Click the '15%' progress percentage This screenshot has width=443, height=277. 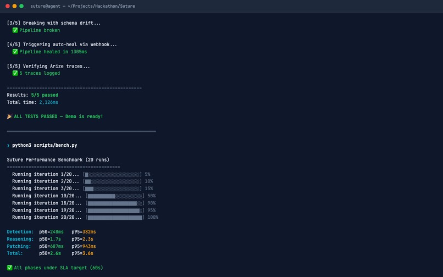(148, 189)
